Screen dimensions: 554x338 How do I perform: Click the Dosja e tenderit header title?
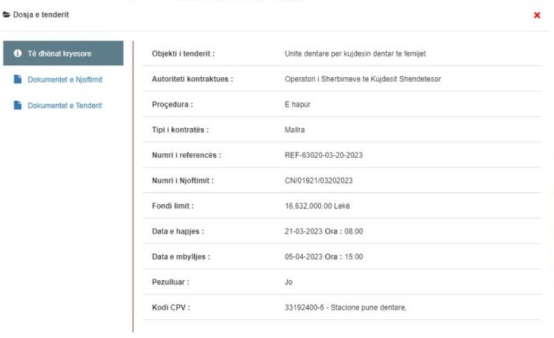pos(41,15)
